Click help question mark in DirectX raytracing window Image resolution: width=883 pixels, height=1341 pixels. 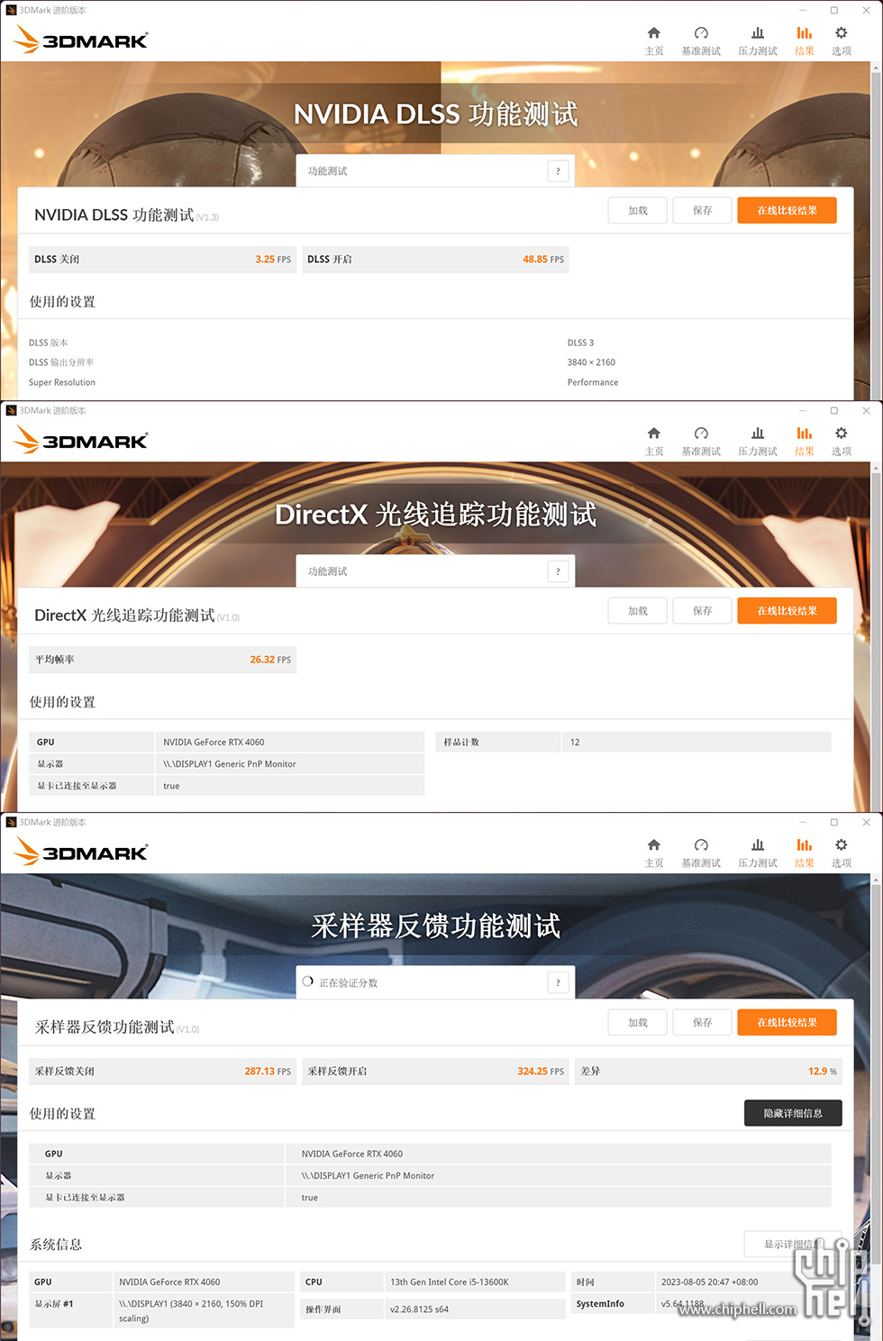558,571
